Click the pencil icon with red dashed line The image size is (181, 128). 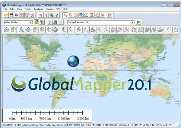(79, 30)
